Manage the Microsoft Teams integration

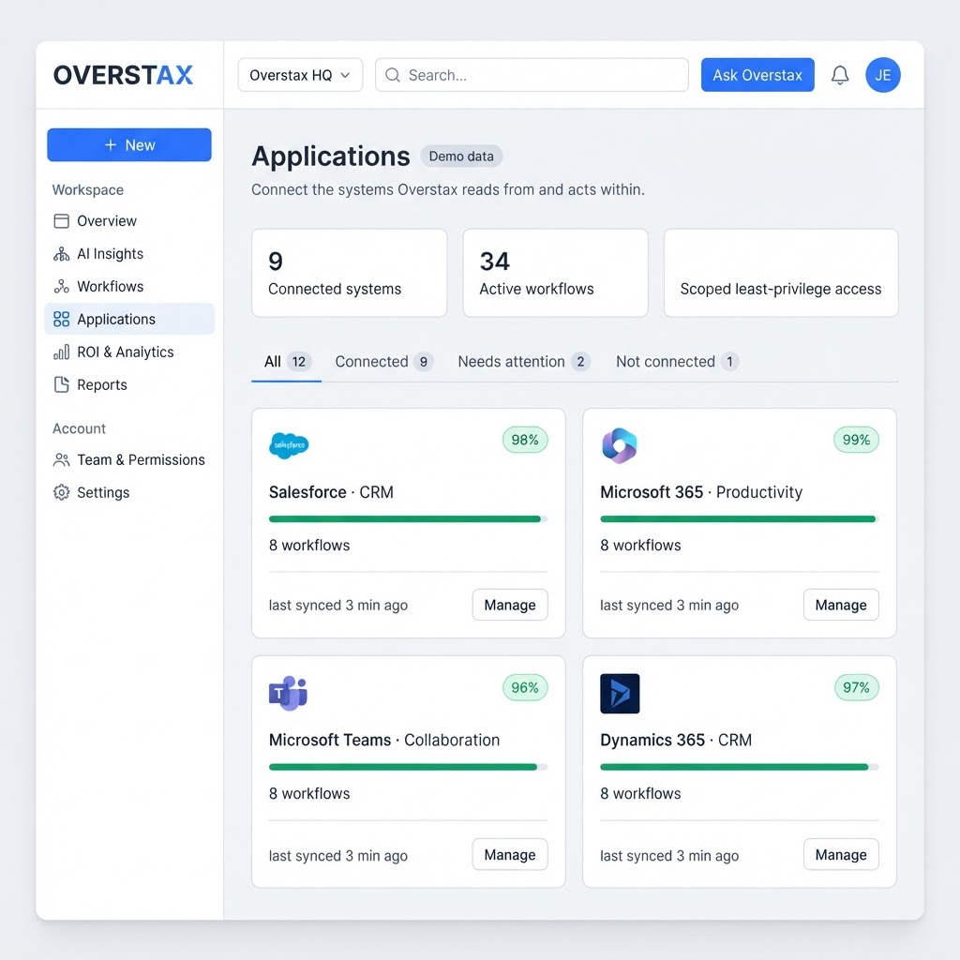510,855
